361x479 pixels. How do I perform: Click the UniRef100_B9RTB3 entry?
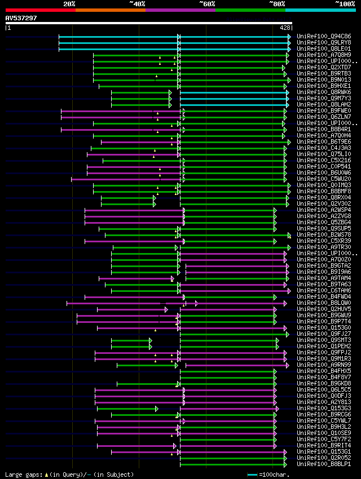tap(324, 74)
